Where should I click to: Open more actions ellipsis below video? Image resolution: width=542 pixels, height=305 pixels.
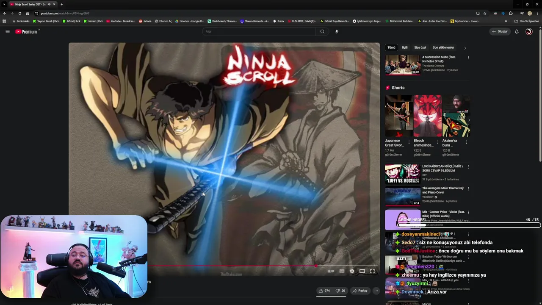(x=376, y=291)
